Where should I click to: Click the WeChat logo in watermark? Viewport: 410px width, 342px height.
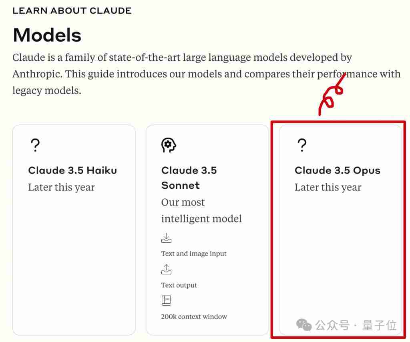click(304, 325)
